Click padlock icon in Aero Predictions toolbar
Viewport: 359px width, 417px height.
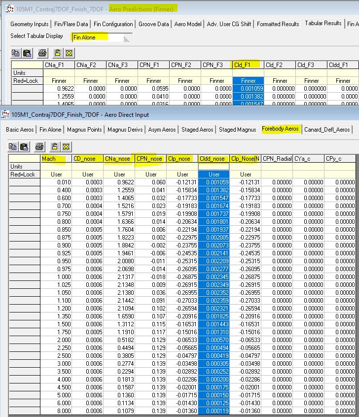click(57, 53)
